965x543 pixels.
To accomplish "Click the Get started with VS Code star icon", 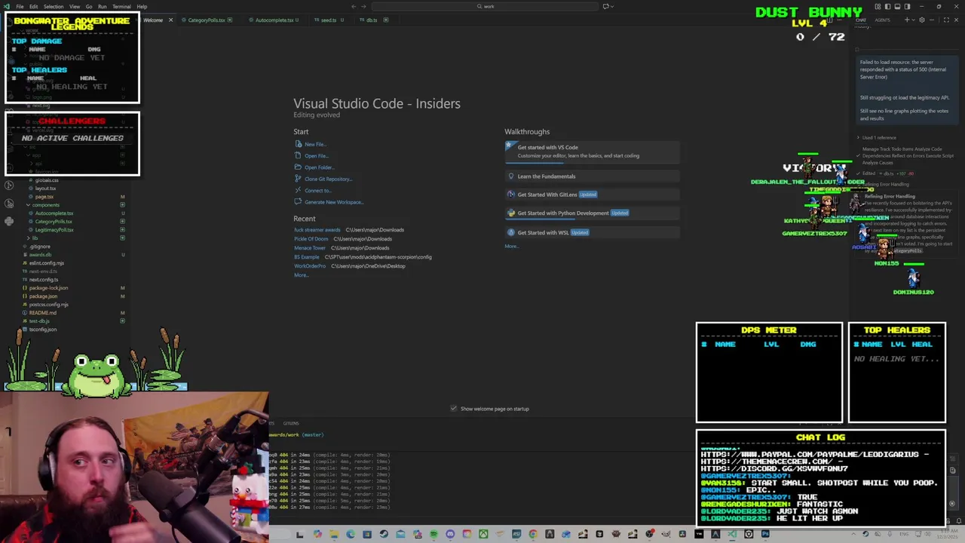I will click(510, 147).
